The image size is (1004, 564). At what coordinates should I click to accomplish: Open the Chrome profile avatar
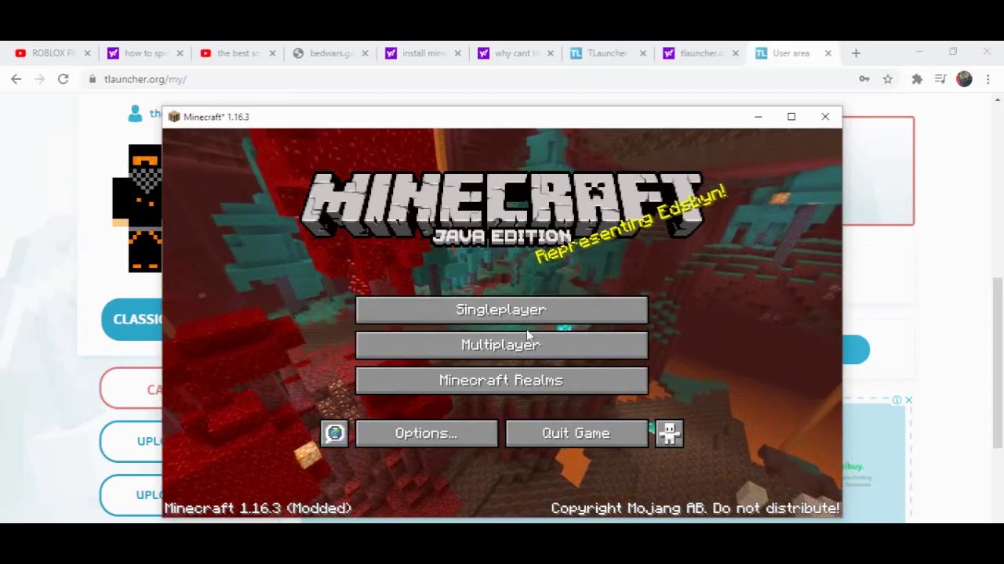[965, 79]
